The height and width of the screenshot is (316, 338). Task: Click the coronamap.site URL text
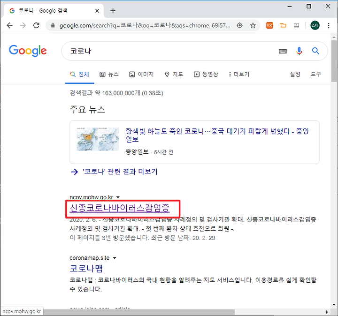click(90, 258)
